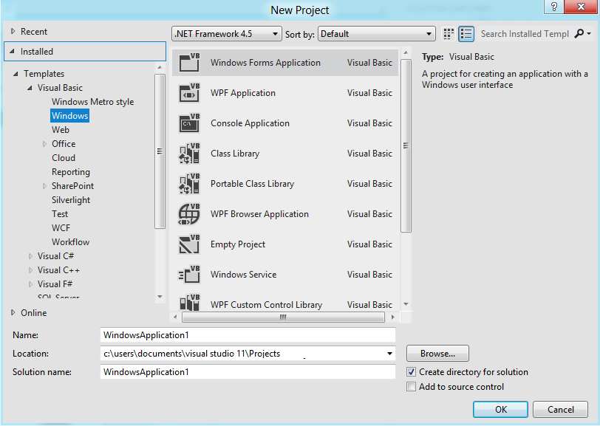The width and height of the screenshot is (600, 426).
Task: Click the Portable Class Library template icon
Action: coord(189,184)
